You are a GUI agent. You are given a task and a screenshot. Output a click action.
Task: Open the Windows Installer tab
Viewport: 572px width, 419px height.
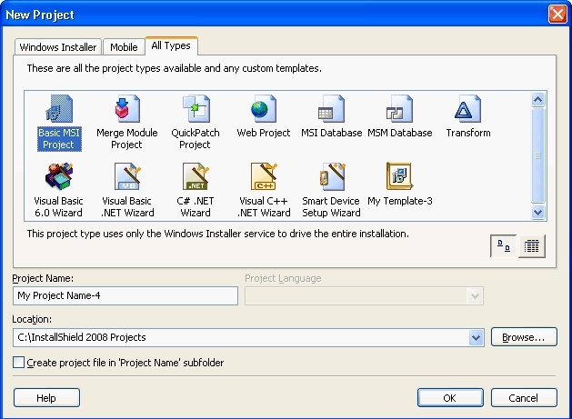click(x=56, y=47)
